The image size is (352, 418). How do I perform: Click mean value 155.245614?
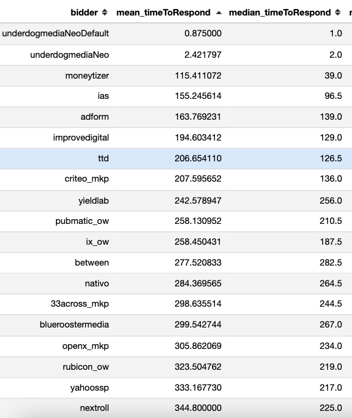point(198,96)
